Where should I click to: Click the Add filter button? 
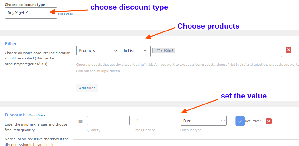(87, 88)
